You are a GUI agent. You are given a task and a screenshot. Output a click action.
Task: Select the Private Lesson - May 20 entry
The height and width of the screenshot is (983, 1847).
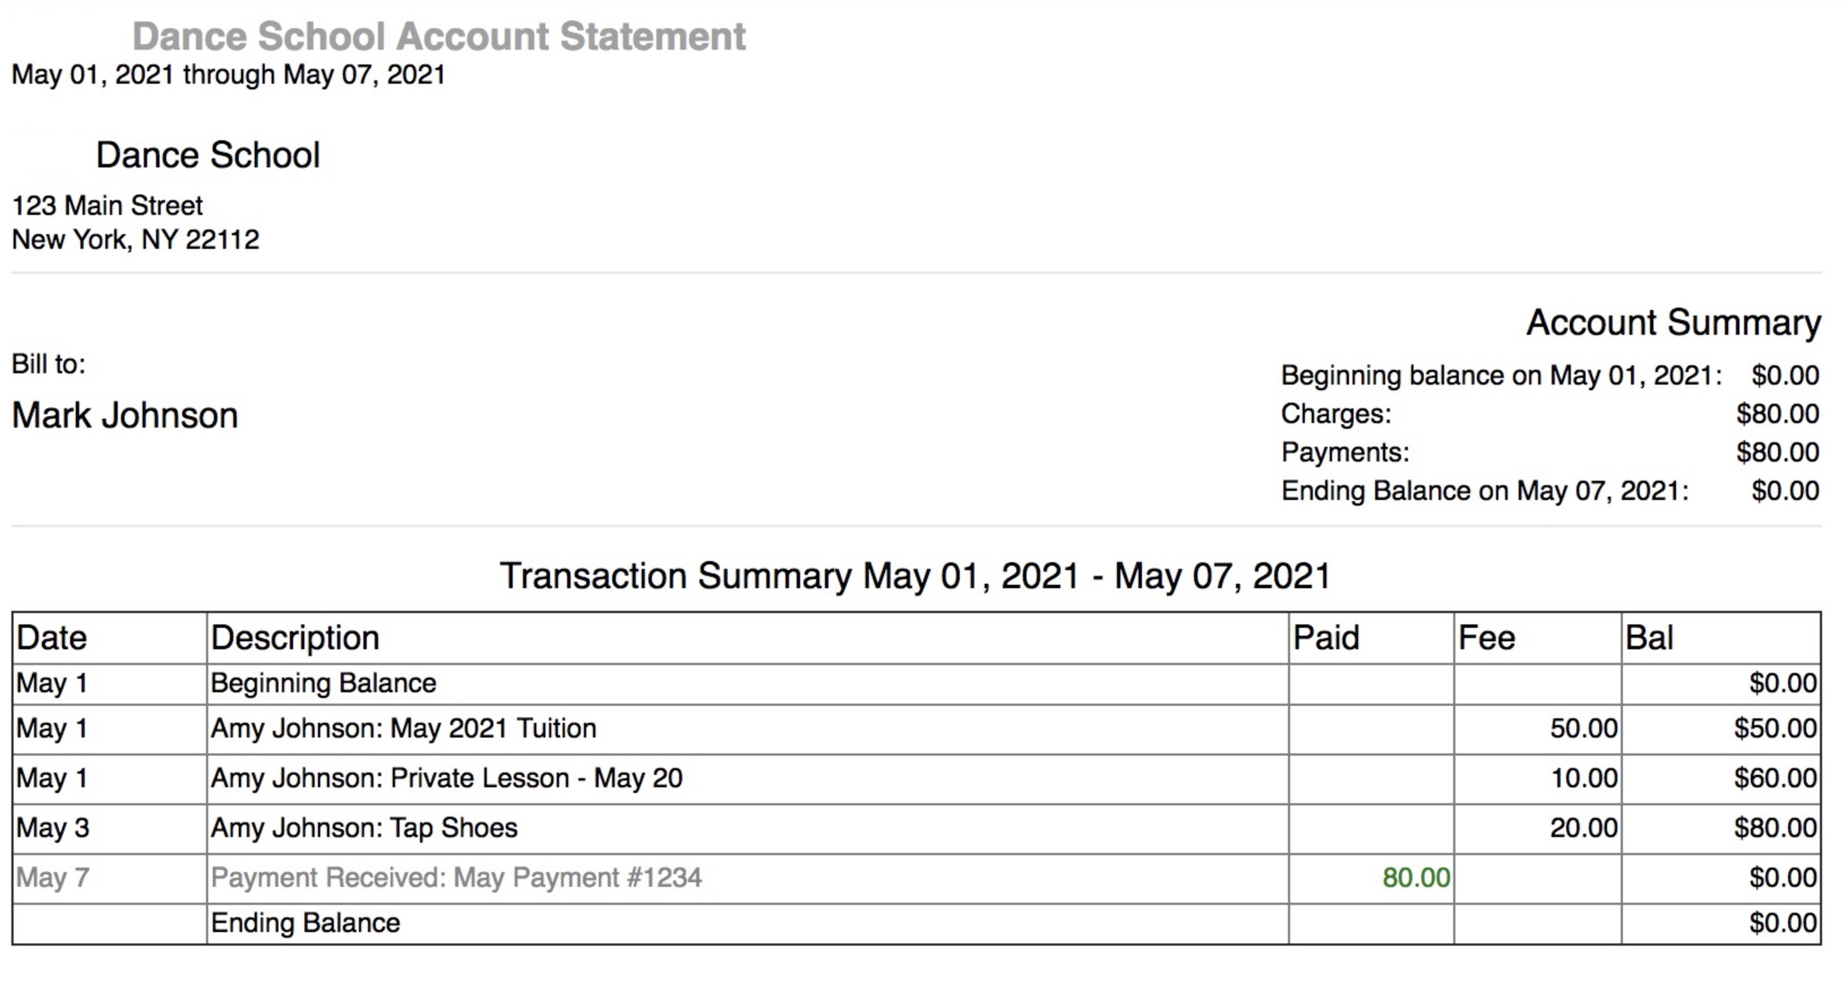446,778
